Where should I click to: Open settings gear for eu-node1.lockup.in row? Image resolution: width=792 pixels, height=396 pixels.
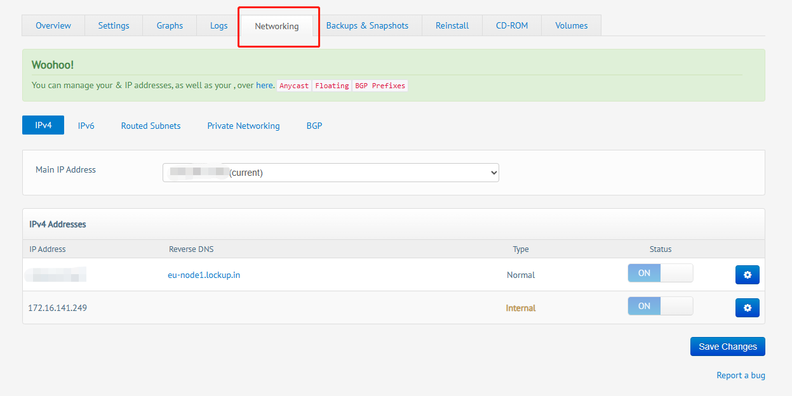point(747,275)
